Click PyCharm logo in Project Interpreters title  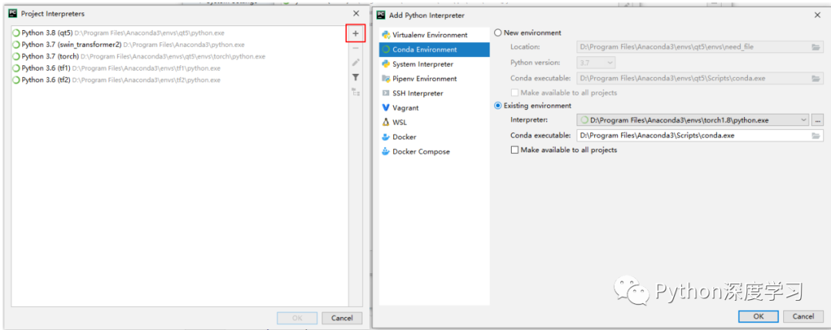(x=13, y=13)
